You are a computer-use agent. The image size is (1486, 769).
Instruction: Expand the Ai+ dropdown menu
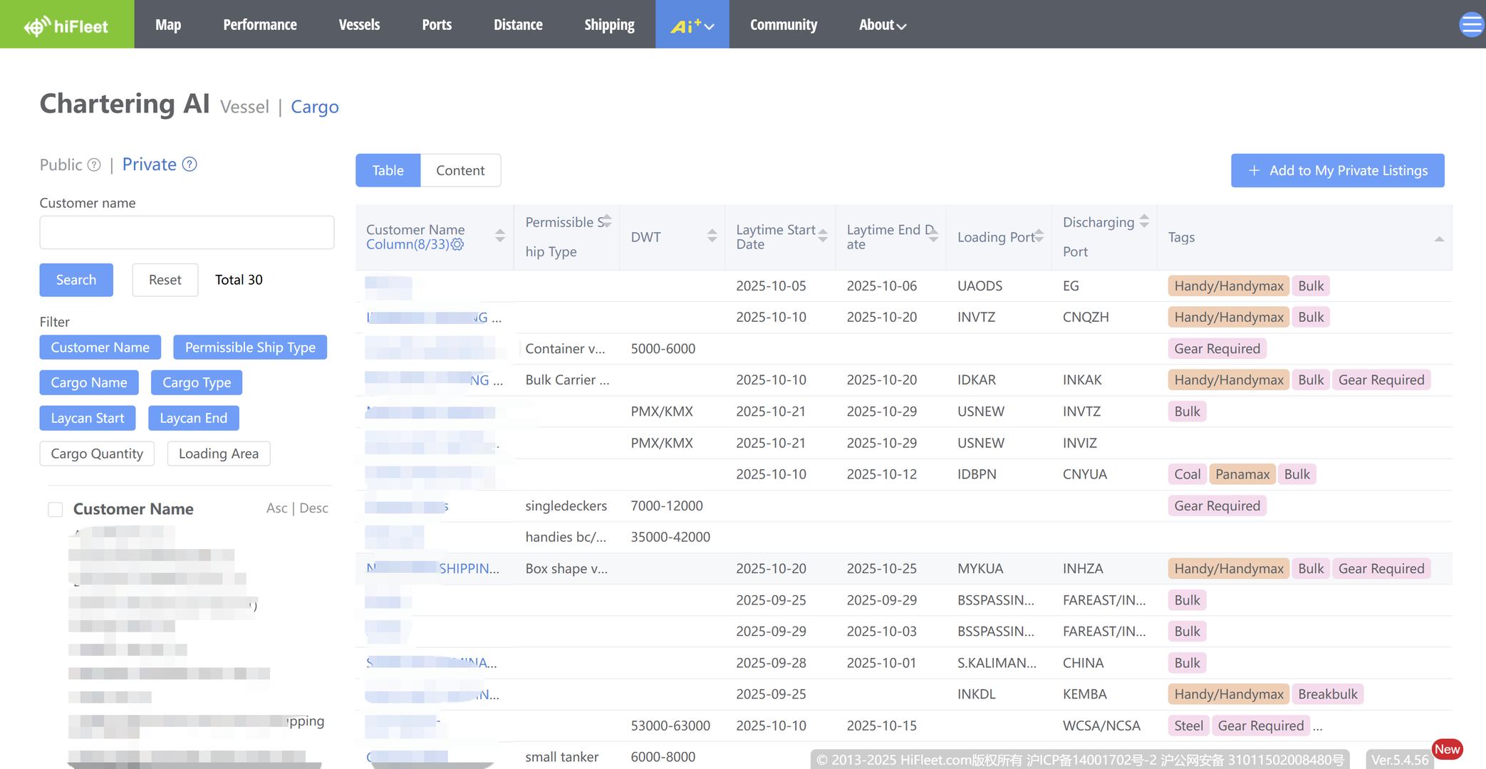point(692,25)
